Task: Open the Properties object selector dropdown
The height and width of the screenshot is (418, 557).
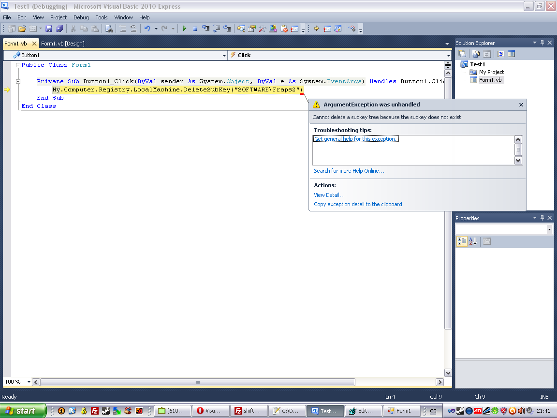Action: 549,230
